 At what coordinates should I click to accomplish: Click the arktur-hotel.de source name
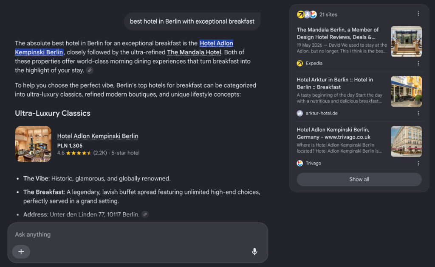click(x=322, y=113)
